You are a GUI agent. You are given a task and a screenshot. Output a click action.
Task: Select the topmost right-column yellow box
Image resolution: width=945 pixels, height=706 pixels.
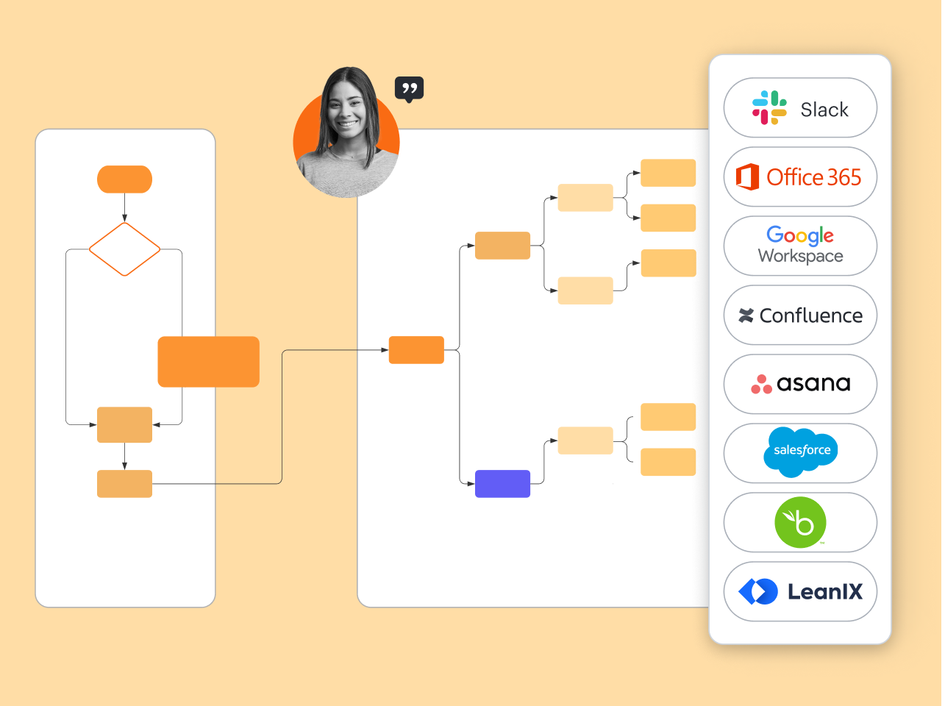pyautogui.click(x=668, y=173)
